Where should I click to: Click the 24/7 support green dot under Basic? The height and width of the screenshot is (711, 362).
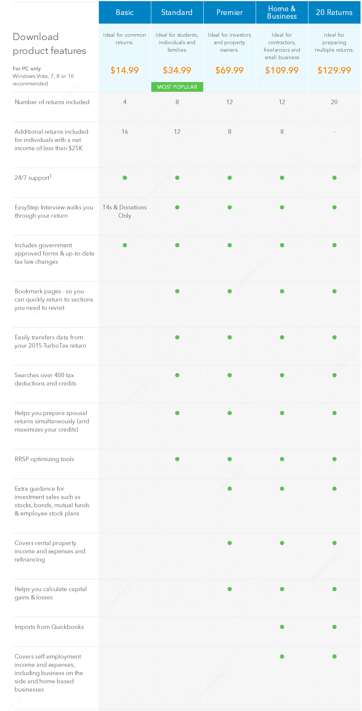click(x=125, y=178)
